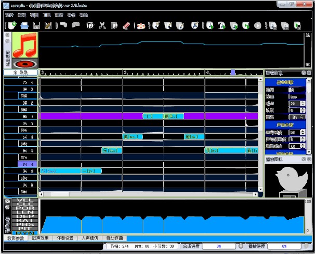This screenshot has height=254, width=315.
Task: Click the gray circular play button in toolbar
Action: (257, 25)
